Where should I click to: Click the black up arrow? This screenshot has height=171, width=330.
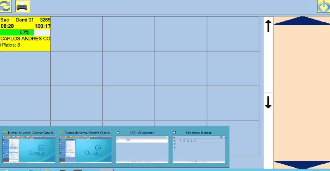pos(268,26)
